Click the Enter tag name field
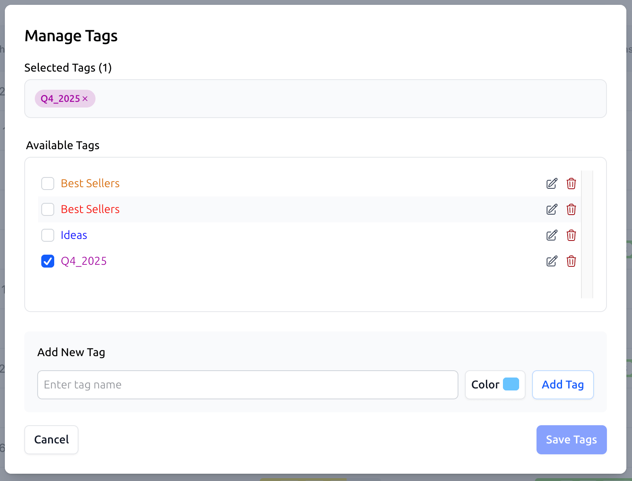This screenshot has width=632, height=481. [247, 384]
